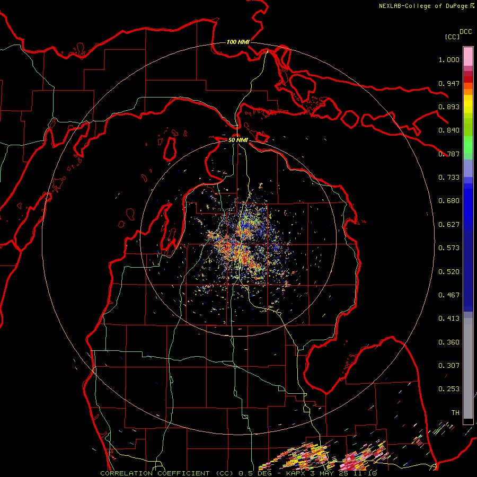
Task: Click the 100 NMI range ring label
Action: [x=238, y=42]
